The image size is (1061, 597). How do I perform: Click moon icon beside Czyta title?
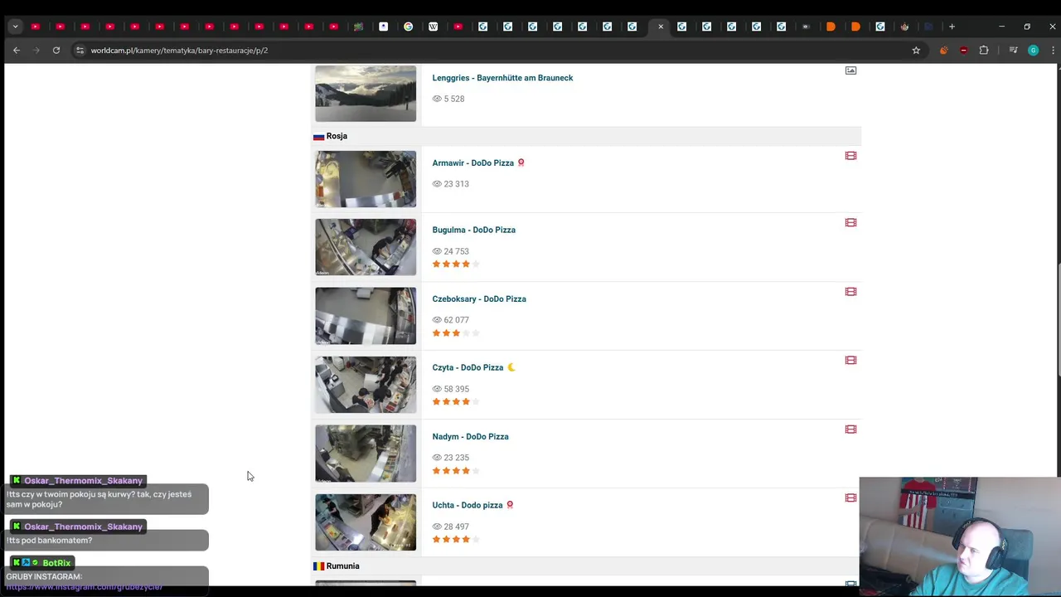511,367
